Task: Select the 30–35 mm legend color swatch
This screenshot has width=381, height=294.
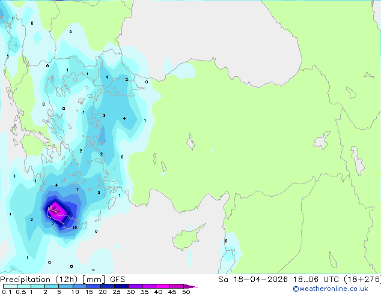Action: (135, 286)
